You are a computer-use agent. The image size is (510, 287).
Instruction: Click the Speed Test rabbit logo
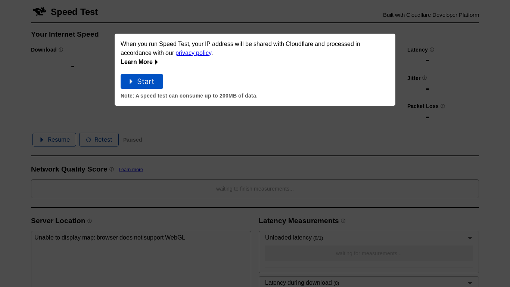coord(39,12)
